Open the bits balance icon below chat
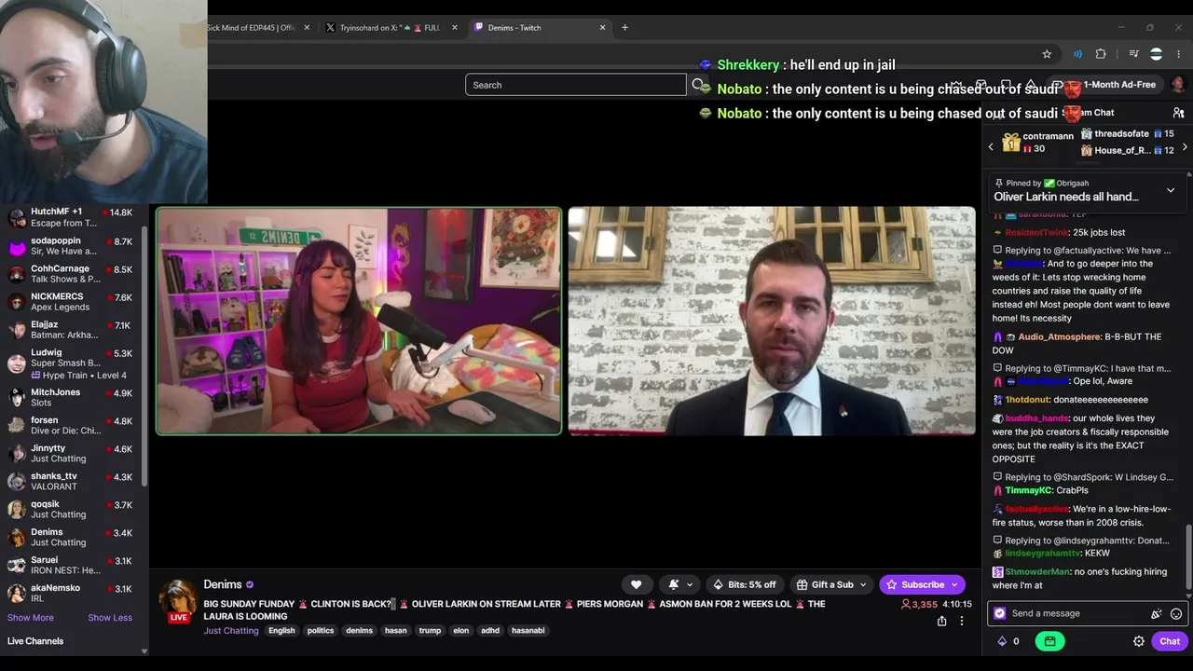This screenshot has height=671, width=1193. (x=1002, y=641)
